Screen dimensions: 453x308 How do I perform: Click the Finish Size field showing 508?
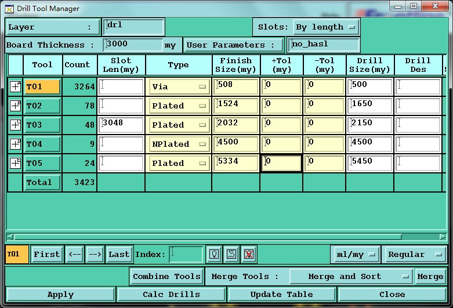[x=235, y=86]
